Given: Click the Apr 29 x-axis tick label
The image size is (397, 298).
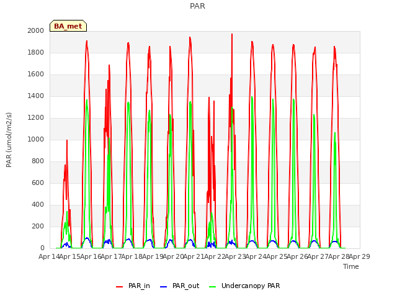Looking at the screenshot, I should coord(360,256).
